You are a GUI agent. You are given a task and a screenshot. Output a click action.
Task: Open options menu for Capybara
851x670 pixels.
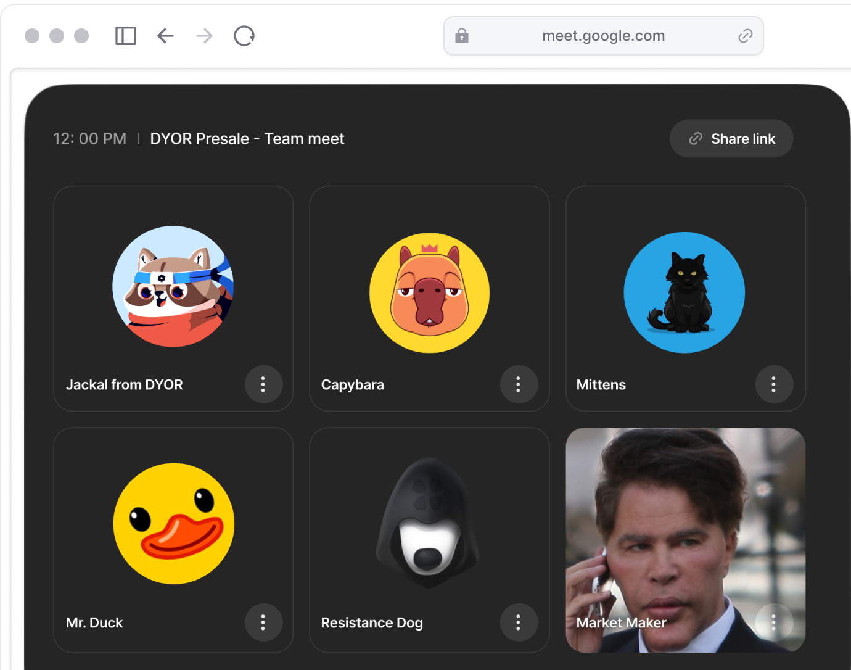[519, 384]
